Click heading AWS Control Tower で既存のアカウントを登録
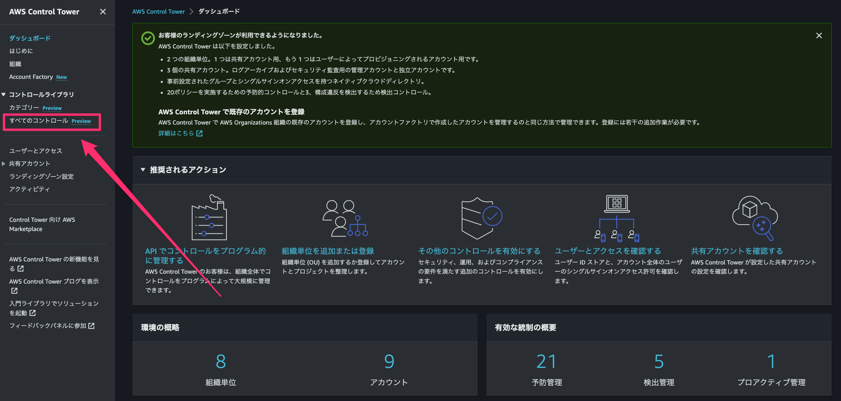Viewport: 841px width, 401px height. tap(231, 112)
